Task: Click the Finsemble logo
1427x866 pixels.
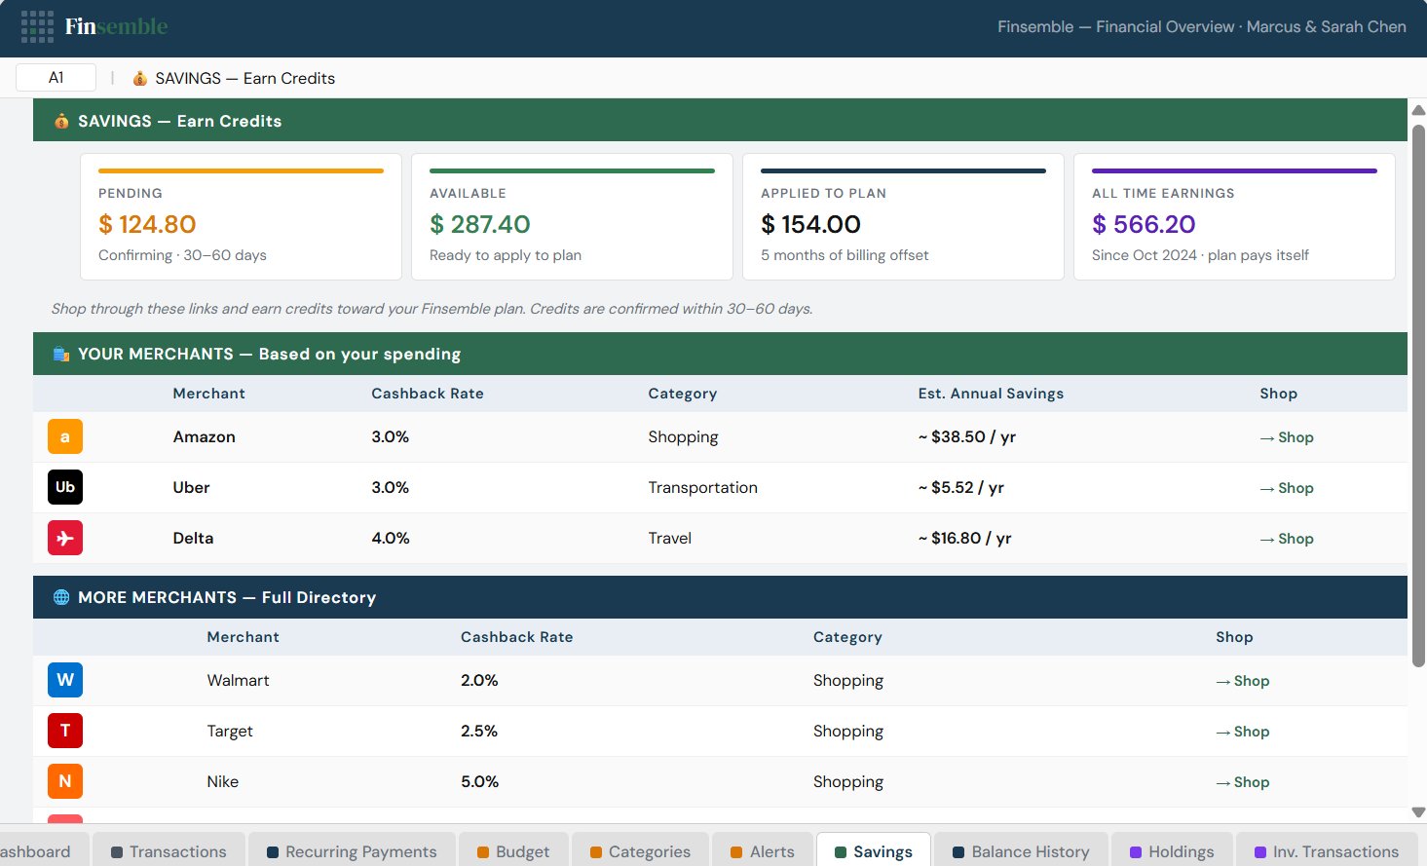Action: pos(116,26)
